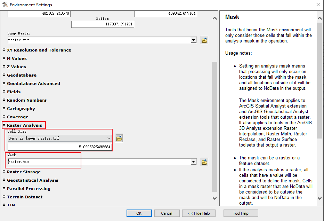Click the 'Snap Raster' label
This screenshot has width=324, height=221.
pyautogui.click(x=19, y=33)
